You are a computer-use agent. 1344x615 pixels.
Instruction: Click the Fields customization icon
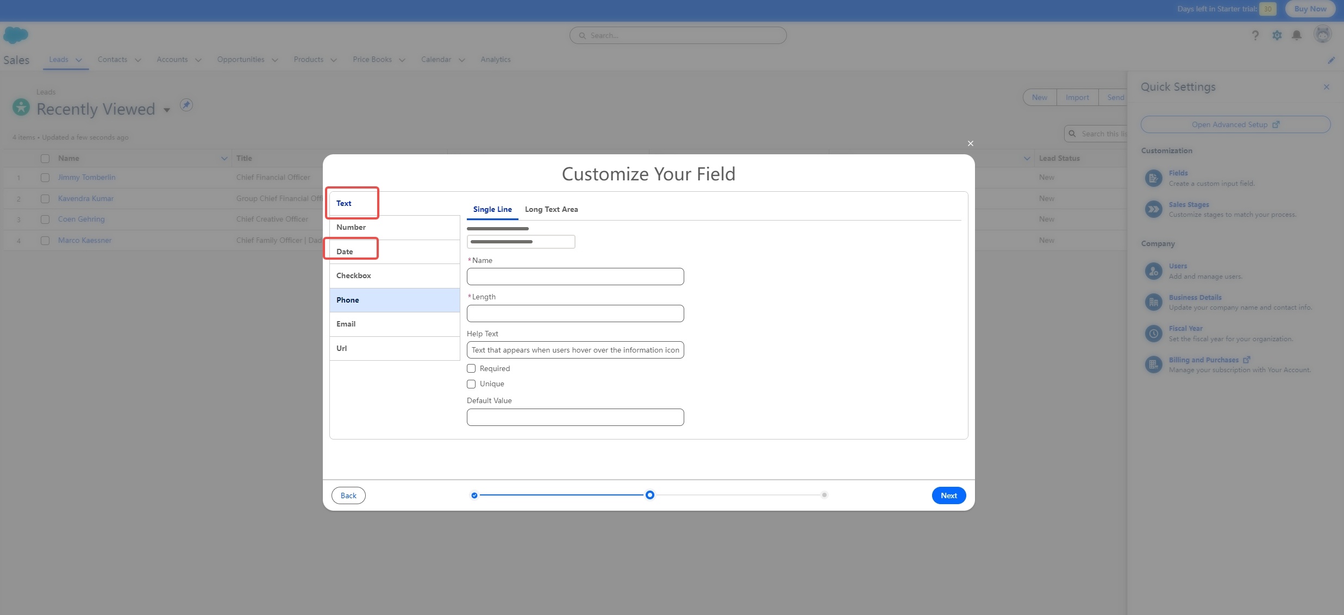point(1153,178)
